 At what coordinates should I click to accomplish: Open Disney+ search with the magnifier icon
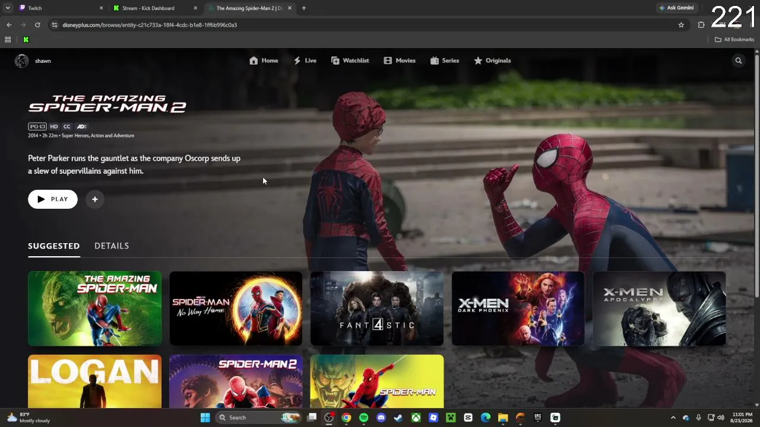[739, 60]
